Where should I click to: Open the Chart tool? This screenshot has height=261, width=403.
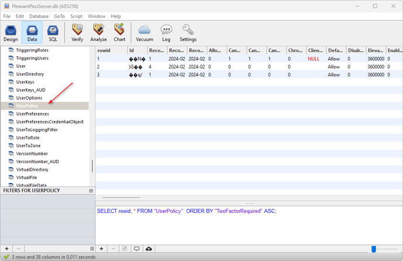tap(119, 33)
